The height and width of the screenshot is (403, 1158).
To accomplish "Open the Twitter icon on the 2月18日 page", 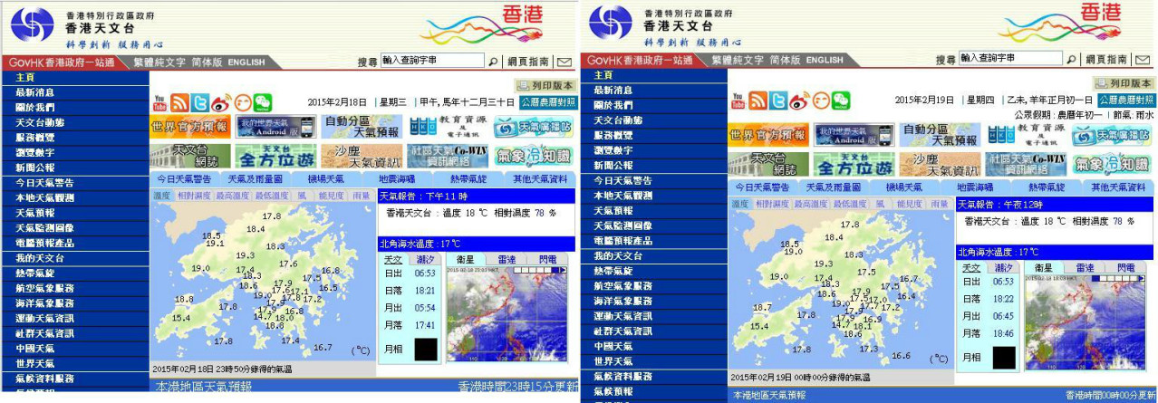I will tap(200, 102).
